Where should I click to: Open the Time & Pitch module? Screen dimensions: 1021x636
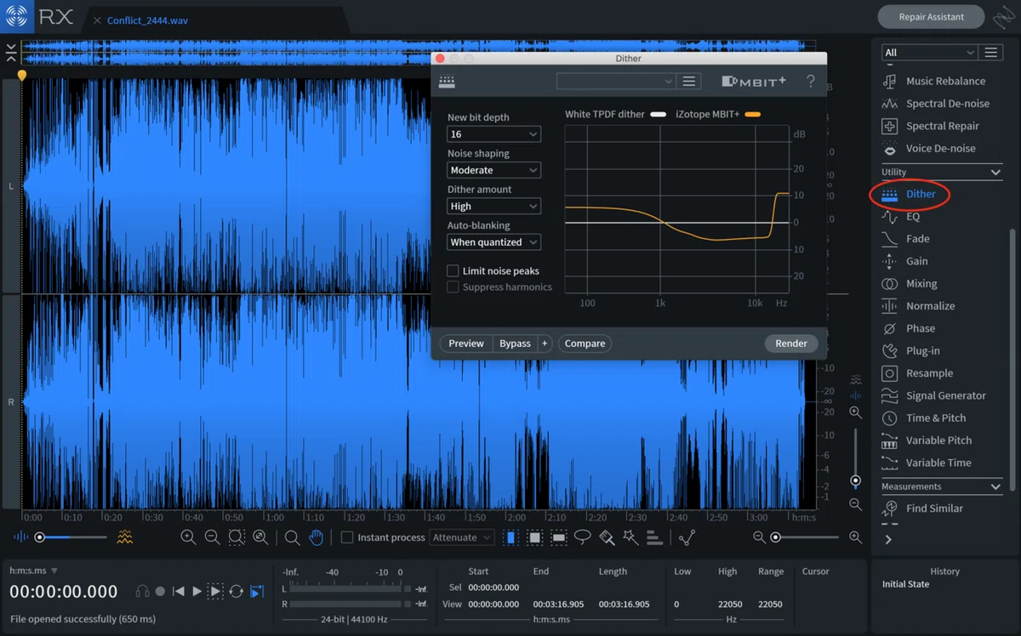923,417
